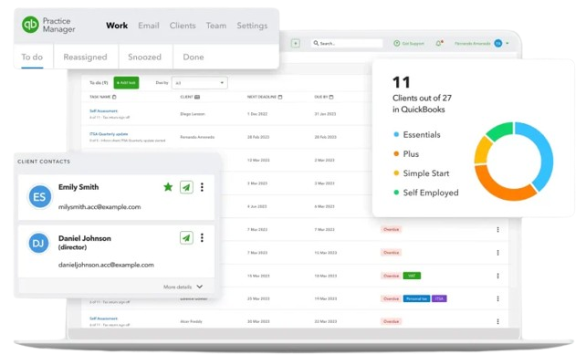Click the Essentials legend blue dot

pyautogui.click(x=396, y=134)
